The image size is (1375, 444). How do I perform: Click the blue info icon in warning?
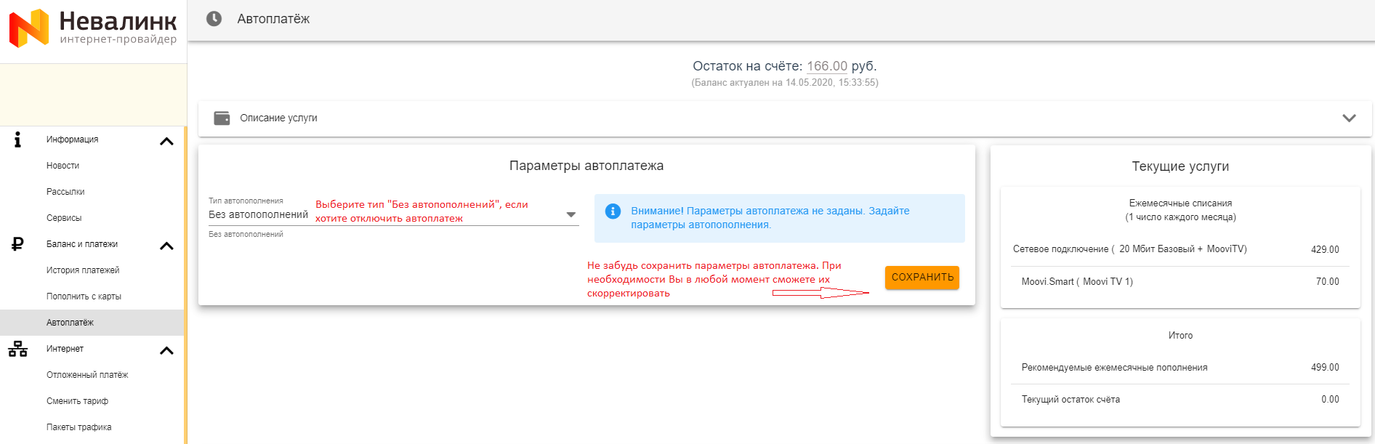[x=613, y=211]
